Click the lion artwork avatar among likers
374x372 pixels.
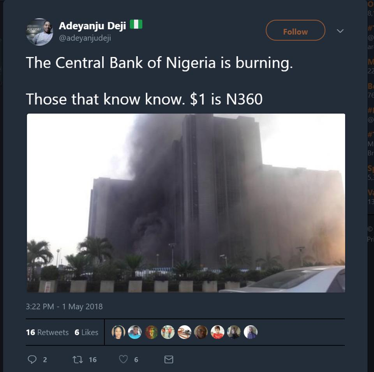151,332
